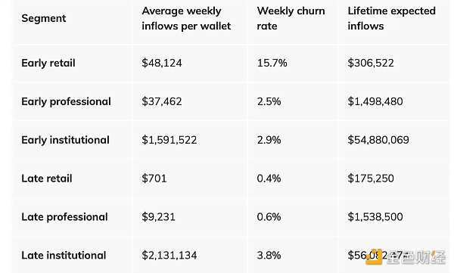Select the Early retail row label
Image resolution: width=454 pixels, height=273 pixels.
(x=48, y=63)
